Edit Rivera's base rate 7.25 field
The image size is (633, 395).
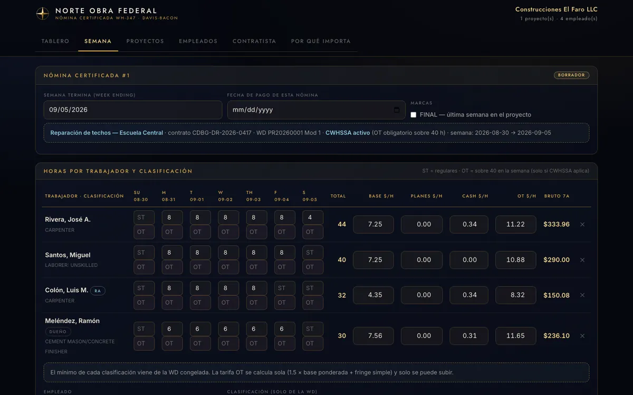tap(373, 224)
